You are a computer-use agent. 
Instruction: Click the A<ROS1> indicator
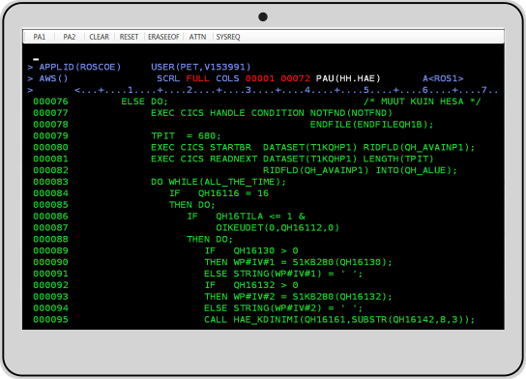(443, 78)
